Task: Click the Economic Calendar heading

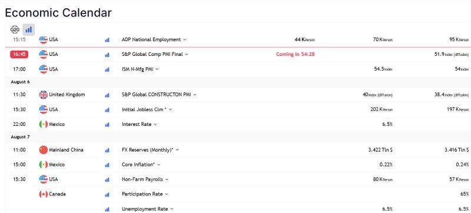Action: (x=58, y=12)
